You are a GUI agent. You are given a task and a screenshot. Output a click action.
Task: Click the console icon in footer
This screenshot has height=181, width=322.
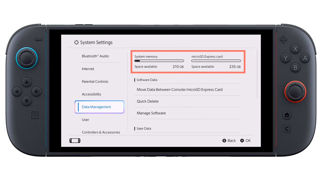75,141
